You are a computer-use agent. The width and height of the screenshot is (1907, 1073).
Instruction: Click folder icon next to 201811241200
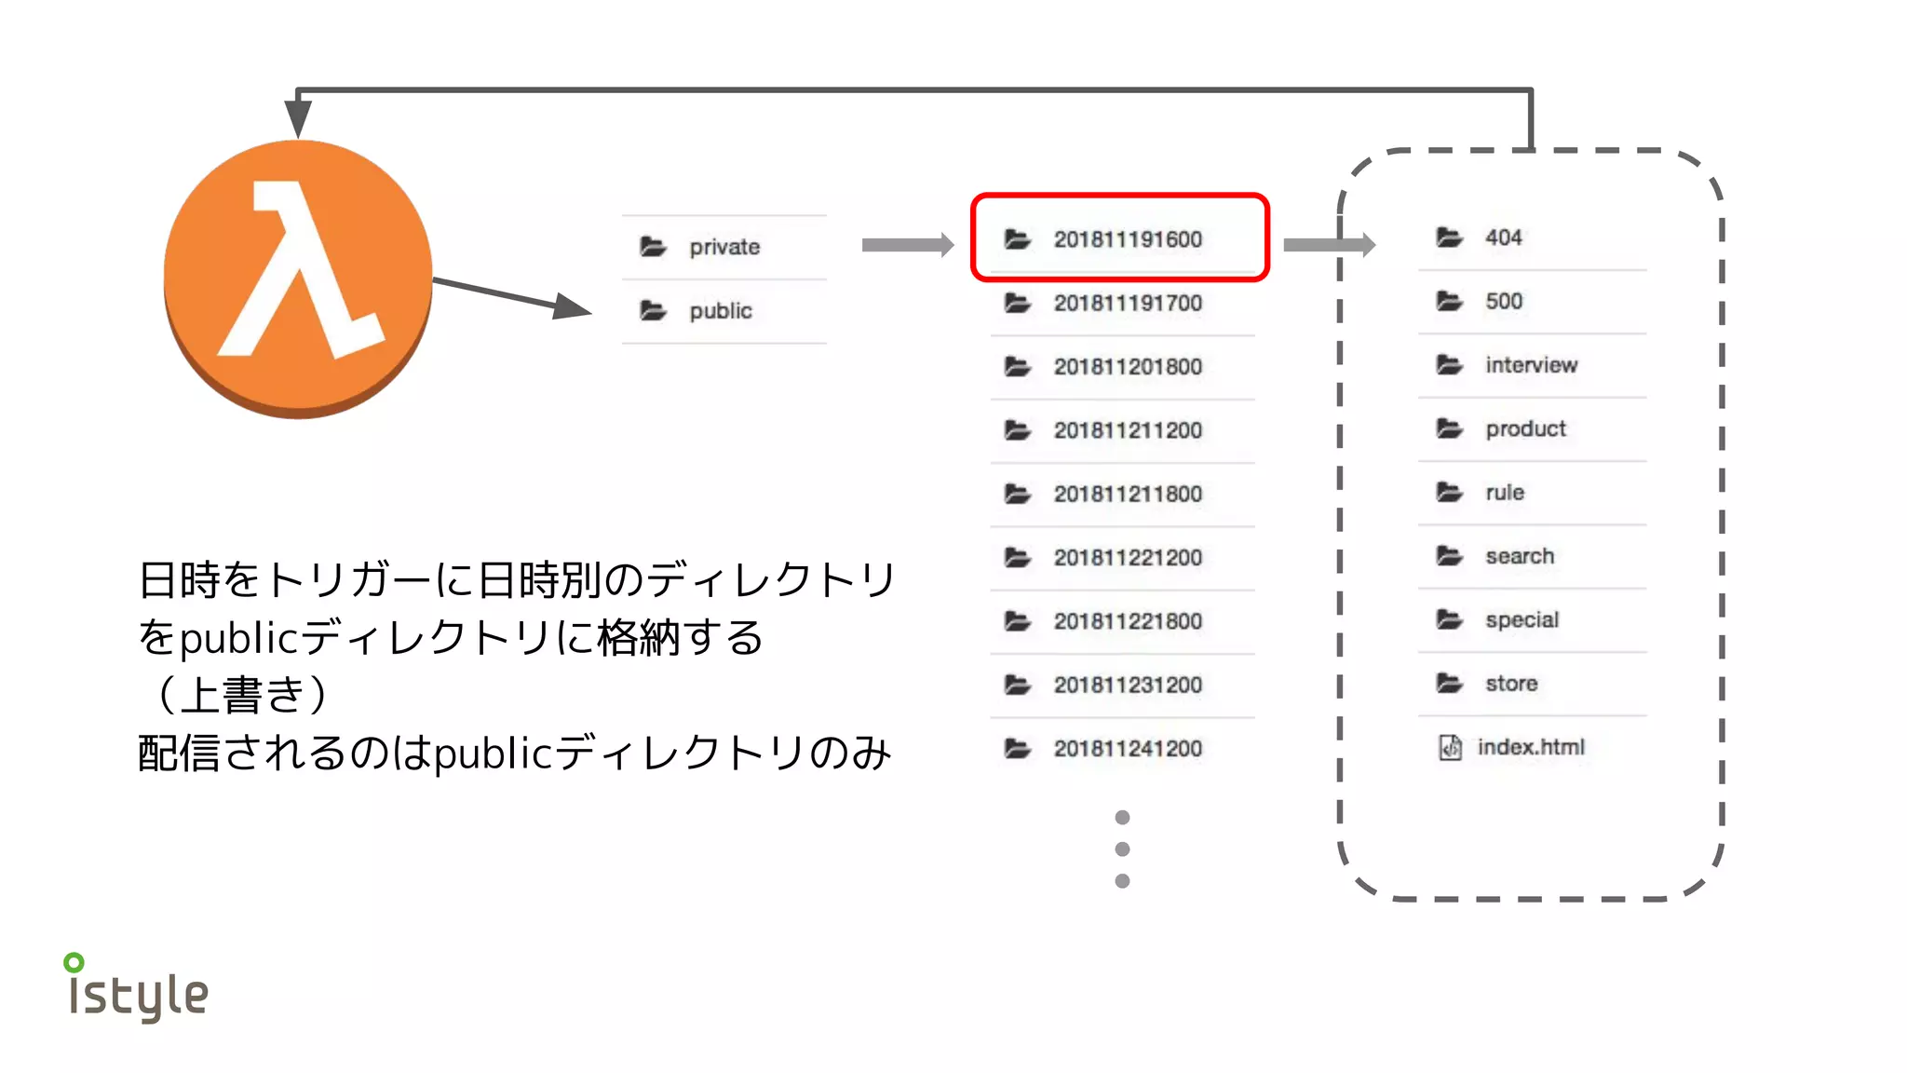point(1018,748)
